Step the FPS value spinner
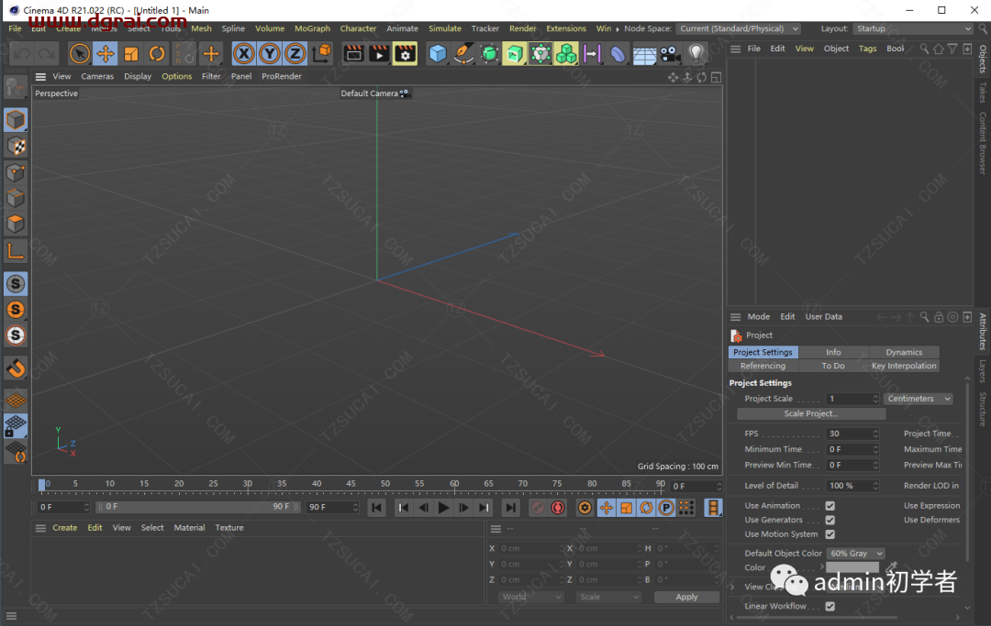991x626 pixels. coord(875,434)
